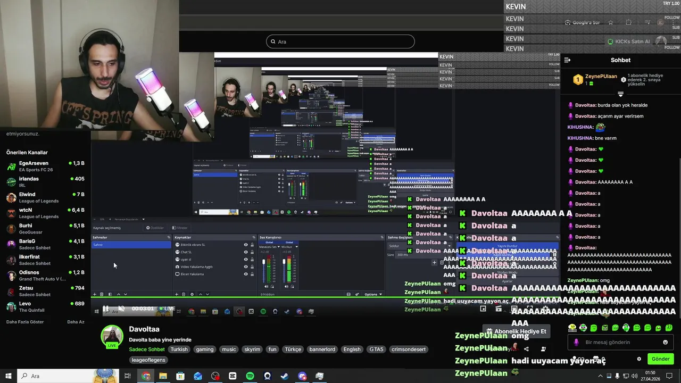Move selected source down in Kaynaklar
This screenshot has height=383, width=681.
[207, 294]
